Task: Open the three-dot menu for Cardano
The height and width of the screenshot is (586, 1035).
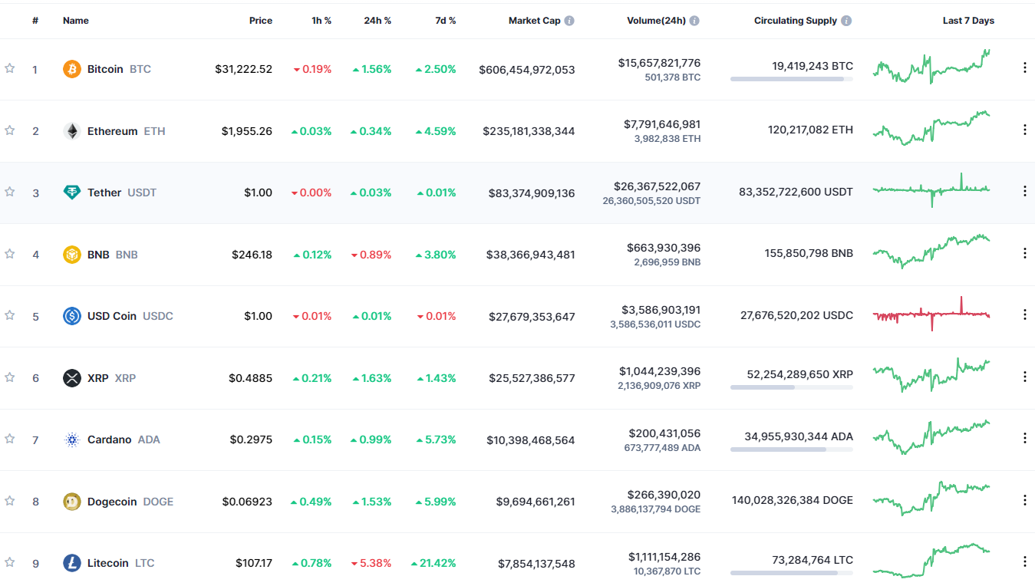Action: [x=1024, y=439]
